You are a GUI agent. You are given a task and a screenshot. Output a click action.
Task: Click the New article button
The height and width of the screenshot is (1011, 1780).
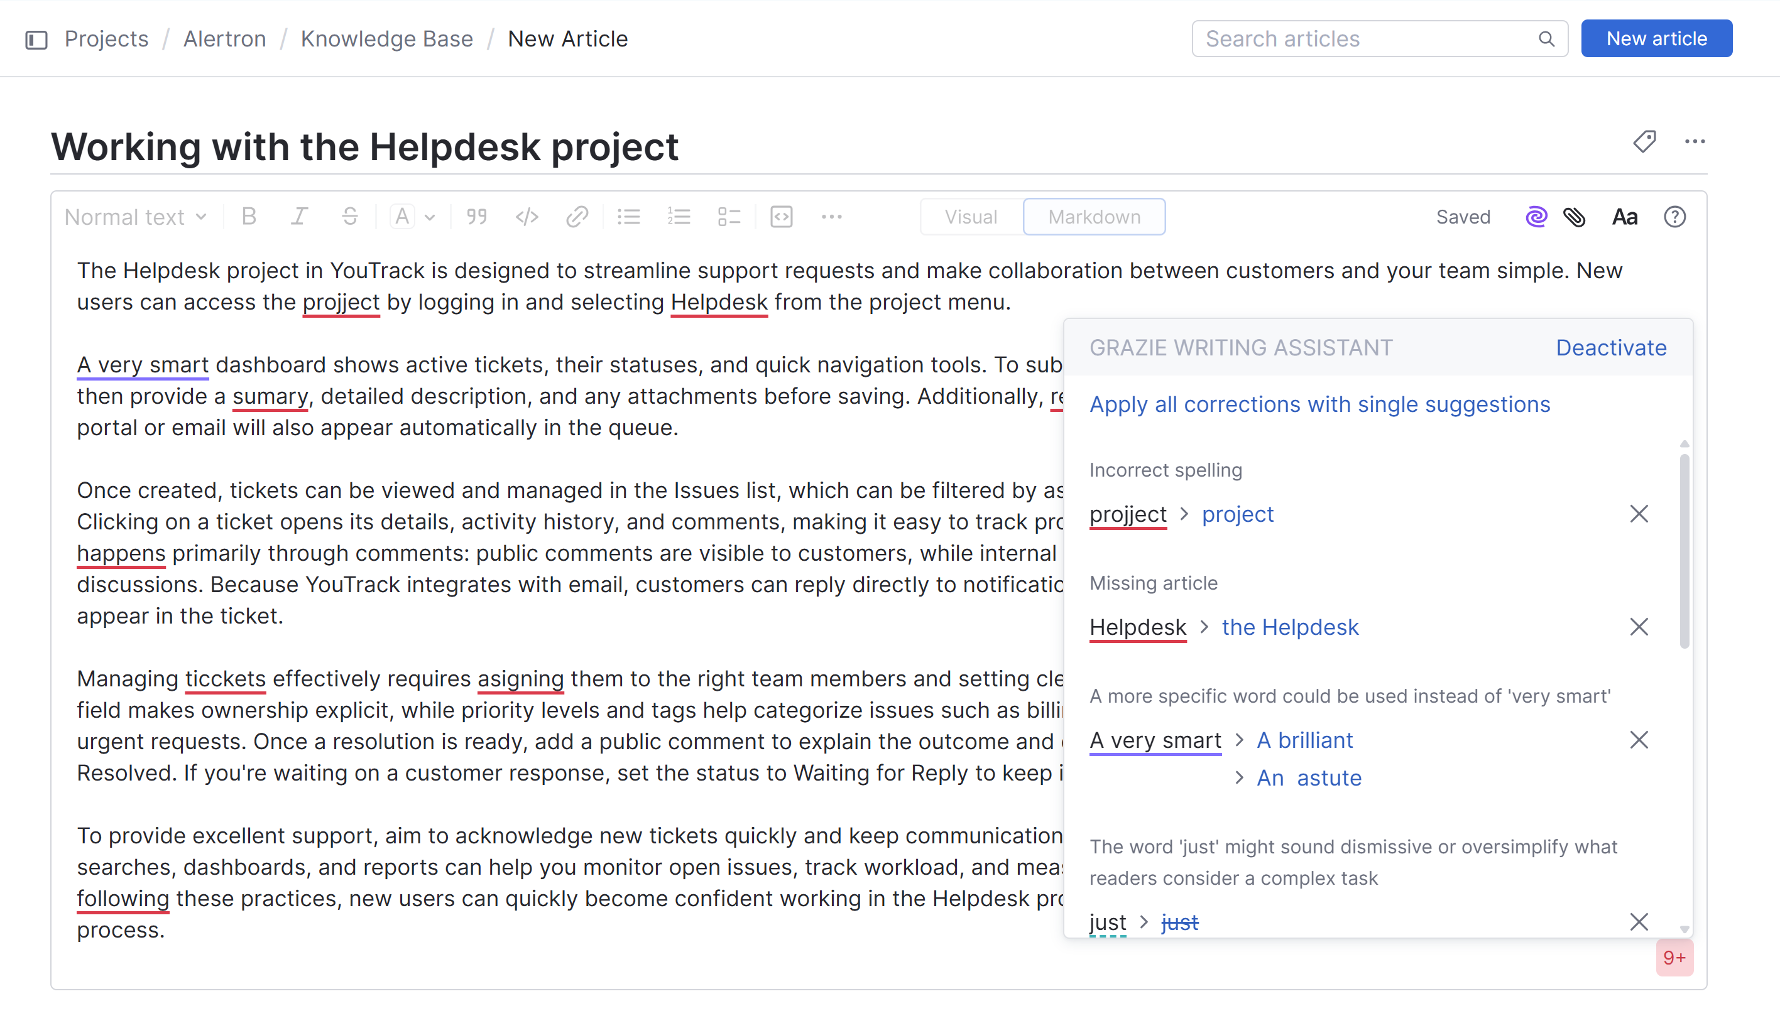coord(1656,38)
